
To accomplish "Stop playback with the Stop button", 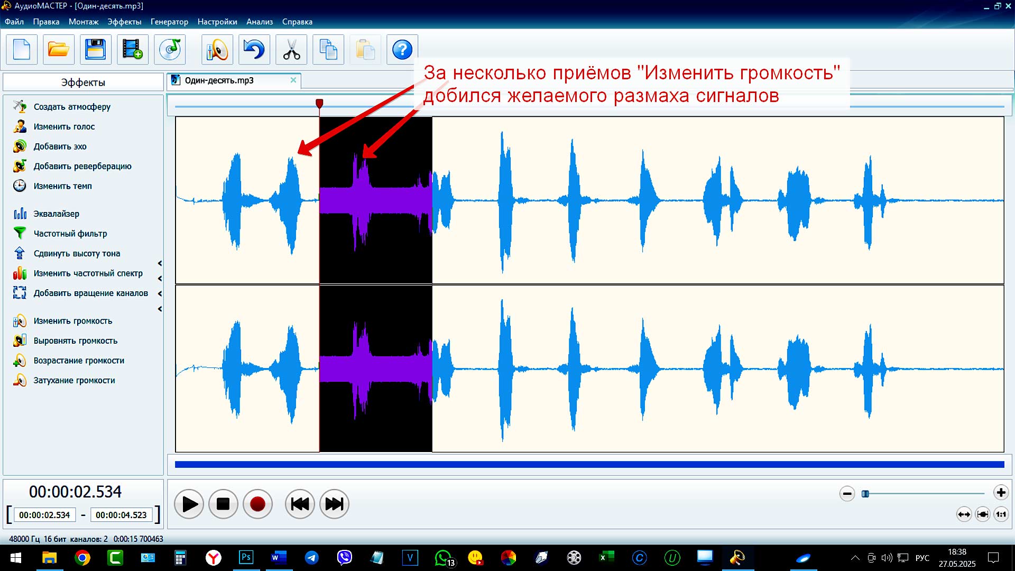I will click(223, 504).
